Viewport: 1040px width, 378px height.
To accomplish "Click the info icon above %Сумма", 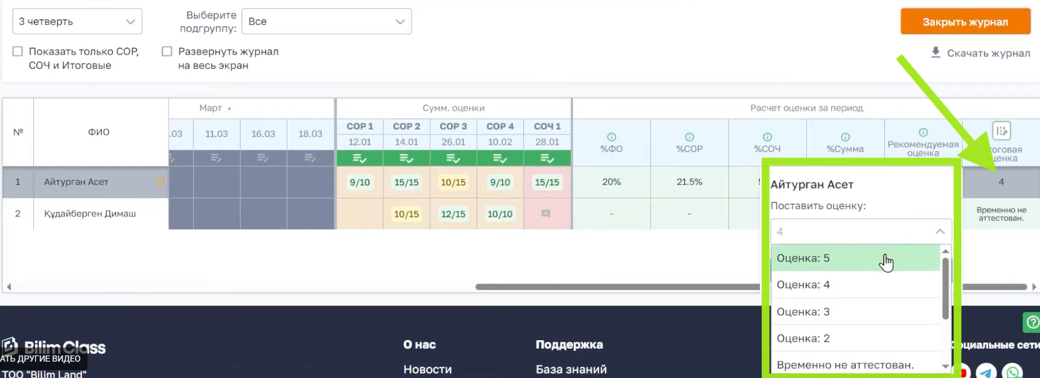I will [845, 137].
